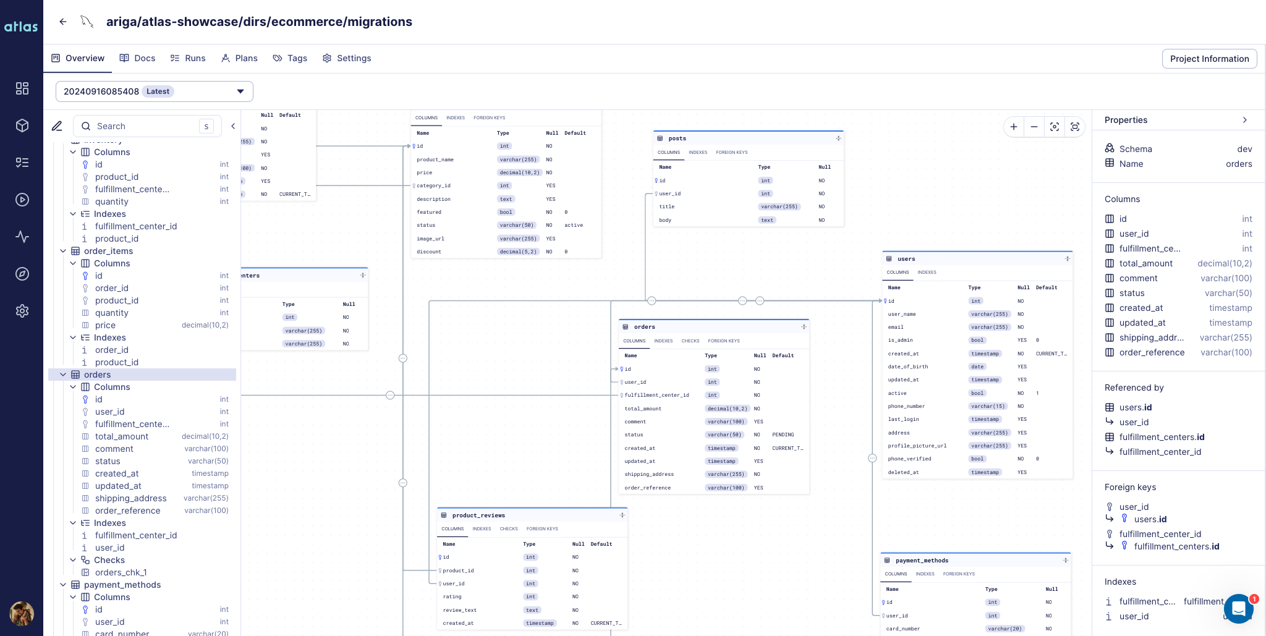
Task: Open the Runs tab
Action: click(x=188, y=58)
